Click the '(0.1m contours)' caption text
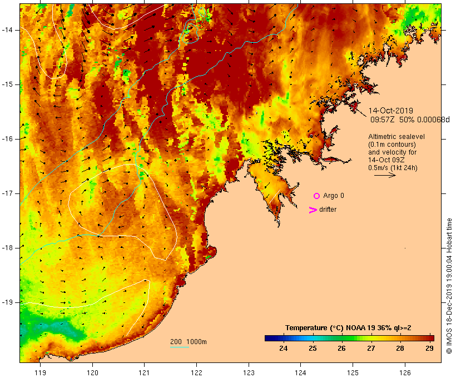 [x=392, y=145]
